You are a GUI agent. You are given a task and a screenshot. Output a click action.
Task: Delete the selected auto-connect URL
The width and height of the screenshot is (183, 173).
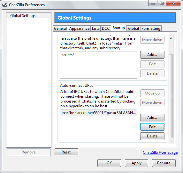(152, 136)
